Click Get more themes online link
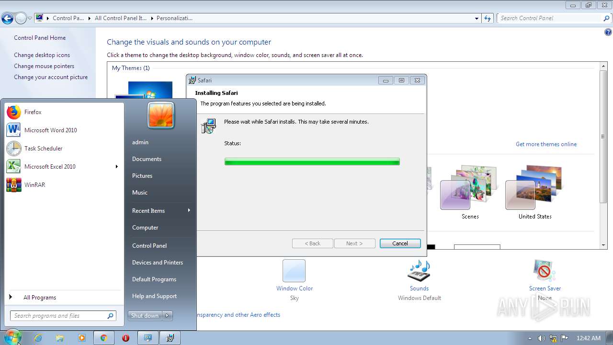 [x=546, y=144]
